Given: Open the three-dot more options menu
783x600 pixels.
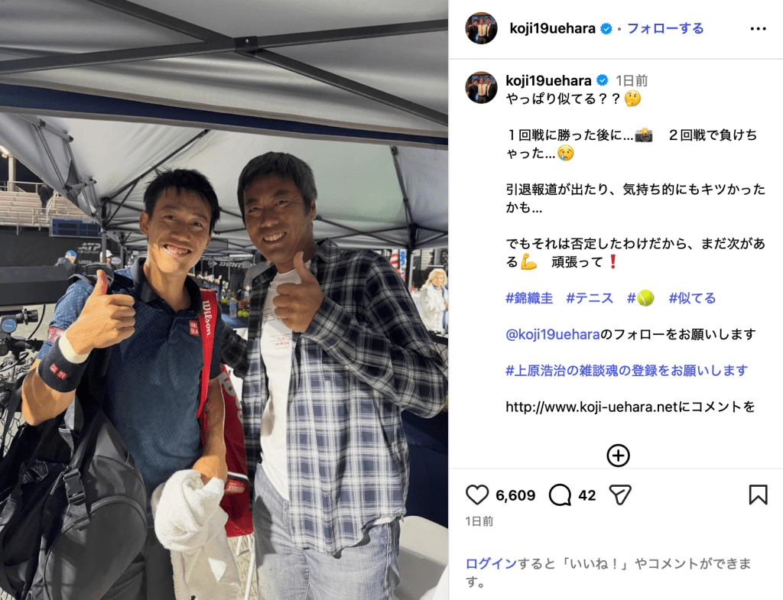Looking at the screenshot, I should [x=758, y=29].
